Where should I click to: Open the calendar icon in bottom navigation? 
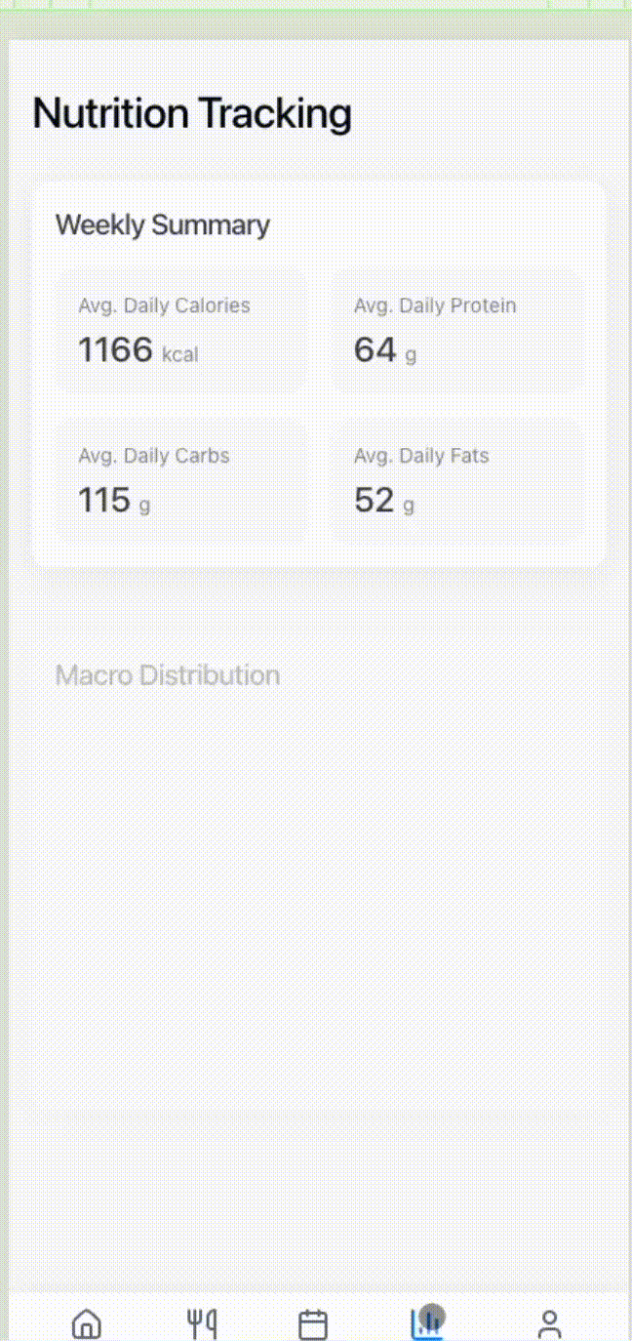coord(312,1322)
